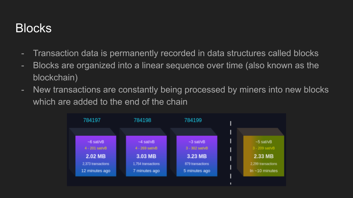Click the "New transactions are constantly" bullet text
The height and width of the screenshot is (198, 353).
[181, 90]
